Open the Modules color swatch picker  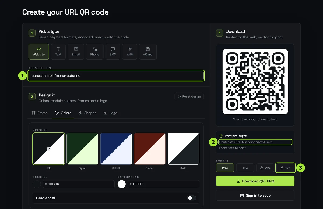coord(37,184)
